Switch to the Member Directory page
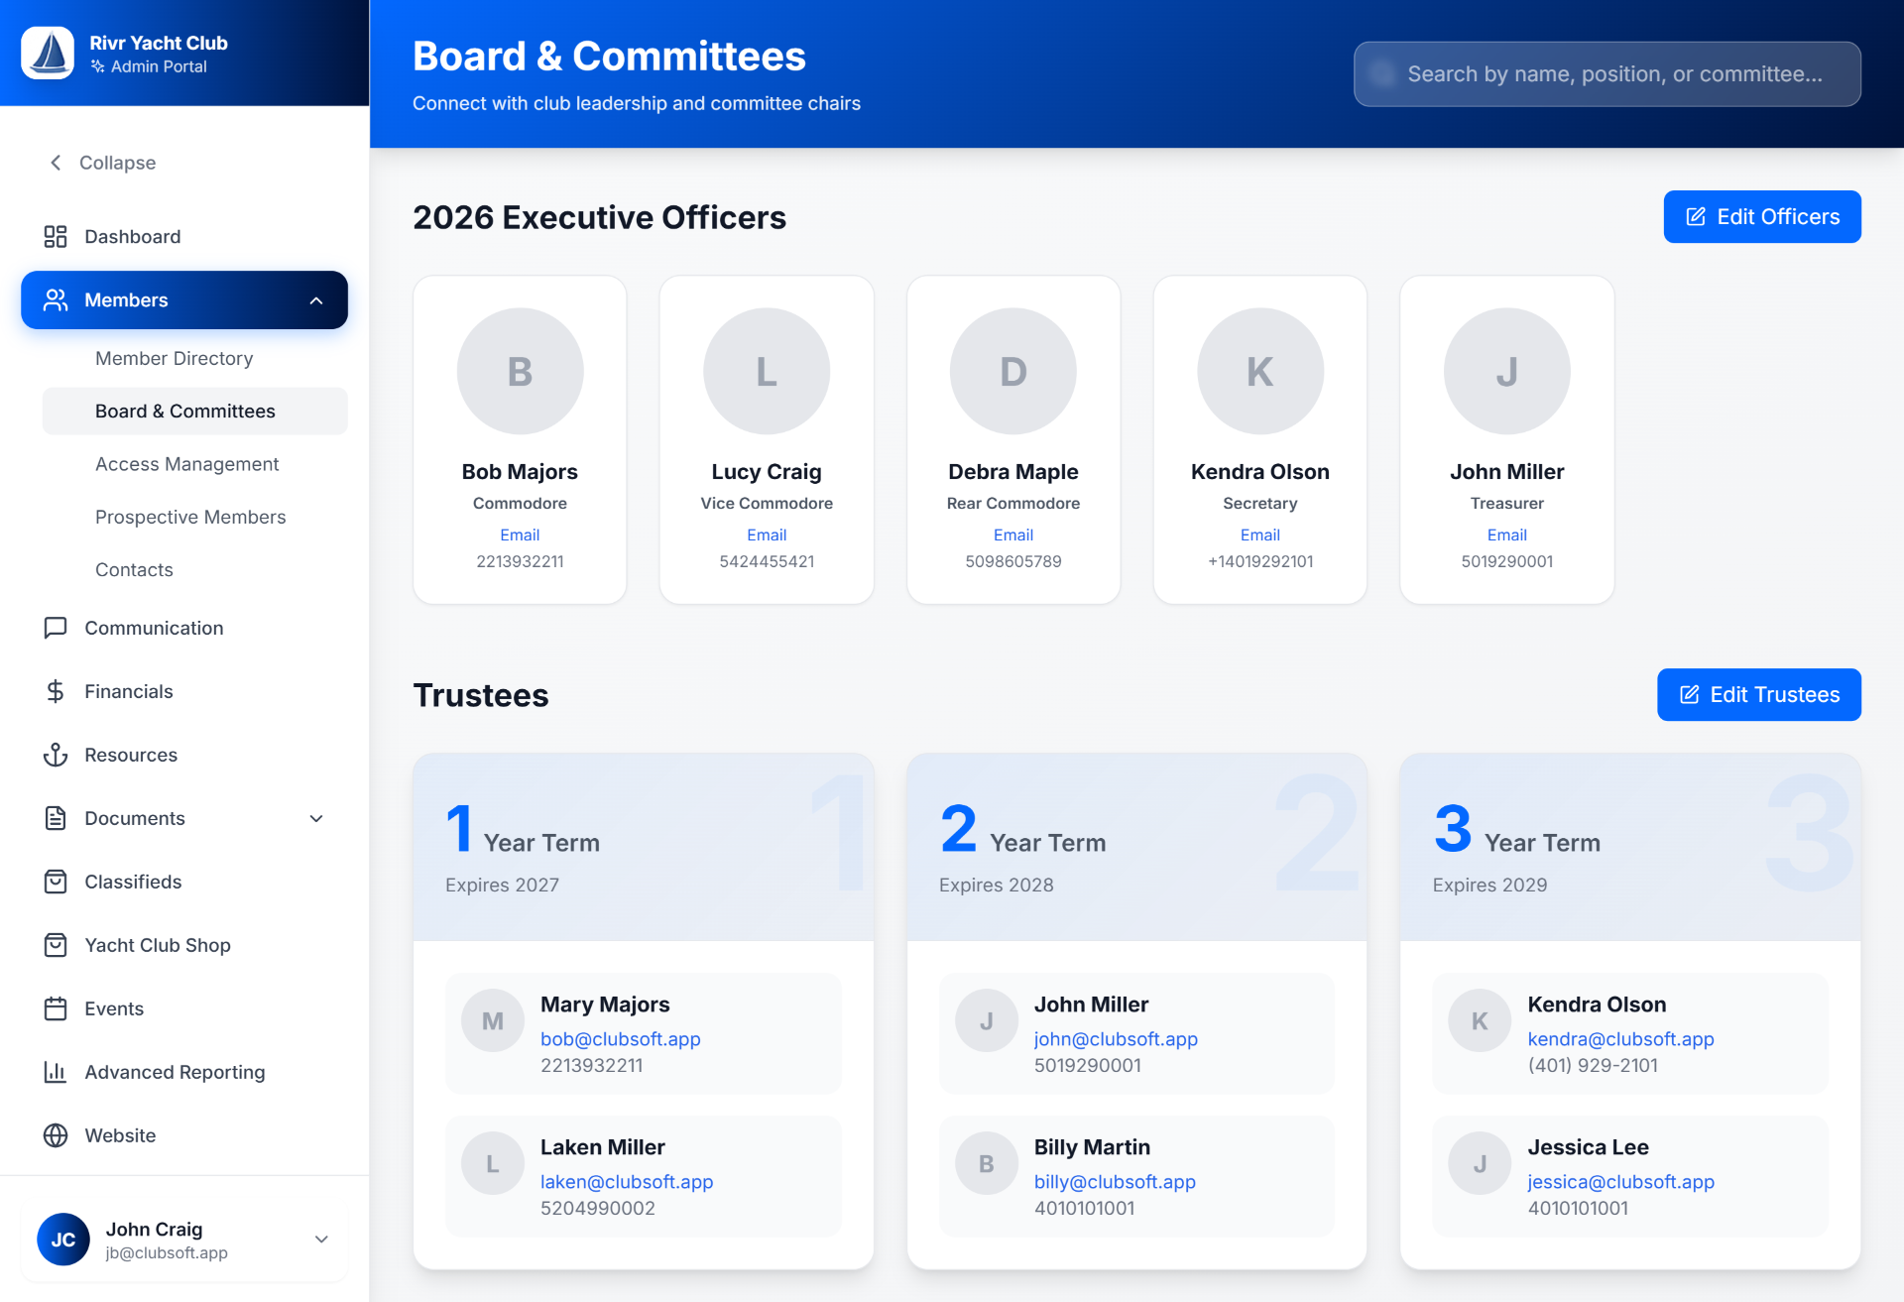This screenshot has width=1904, height=1302. (175, 358)
